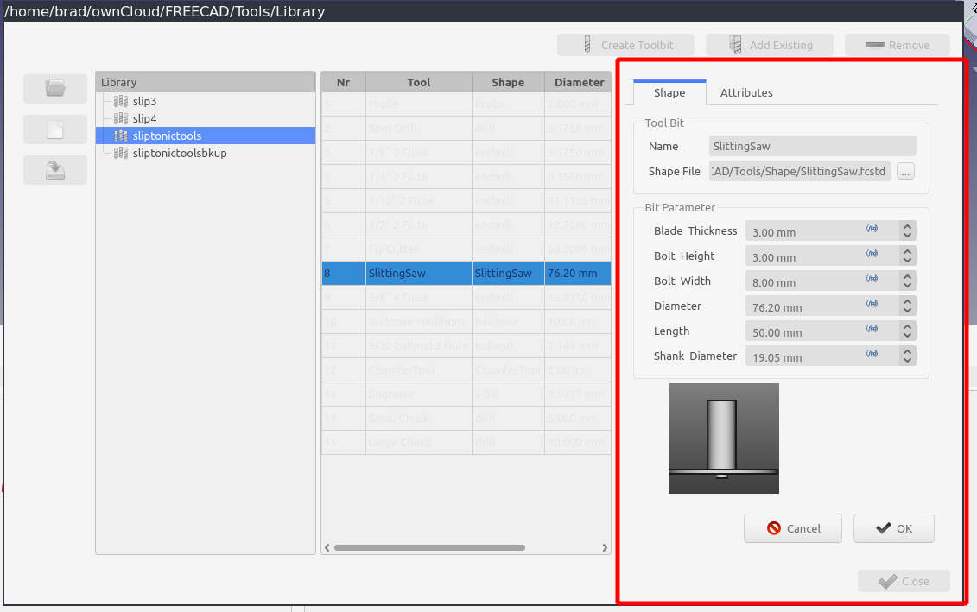
Task: Click the horizontal scrollbar under the table
Action: pos(429,548)
